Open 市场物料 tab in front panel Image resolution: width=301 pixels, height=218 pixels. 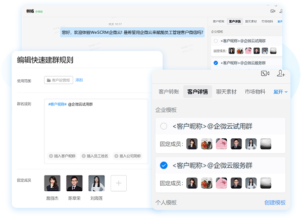255,92
